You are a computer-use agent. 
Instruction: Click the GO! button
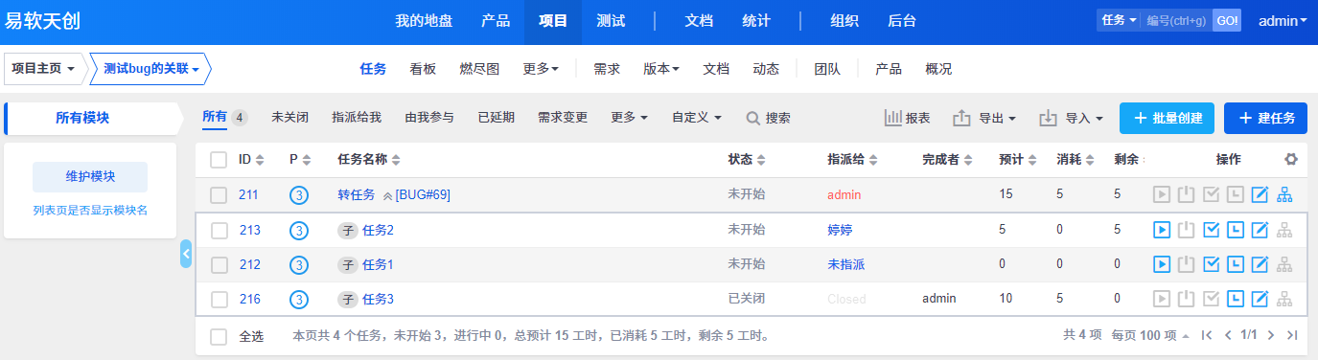[1227, 20]
